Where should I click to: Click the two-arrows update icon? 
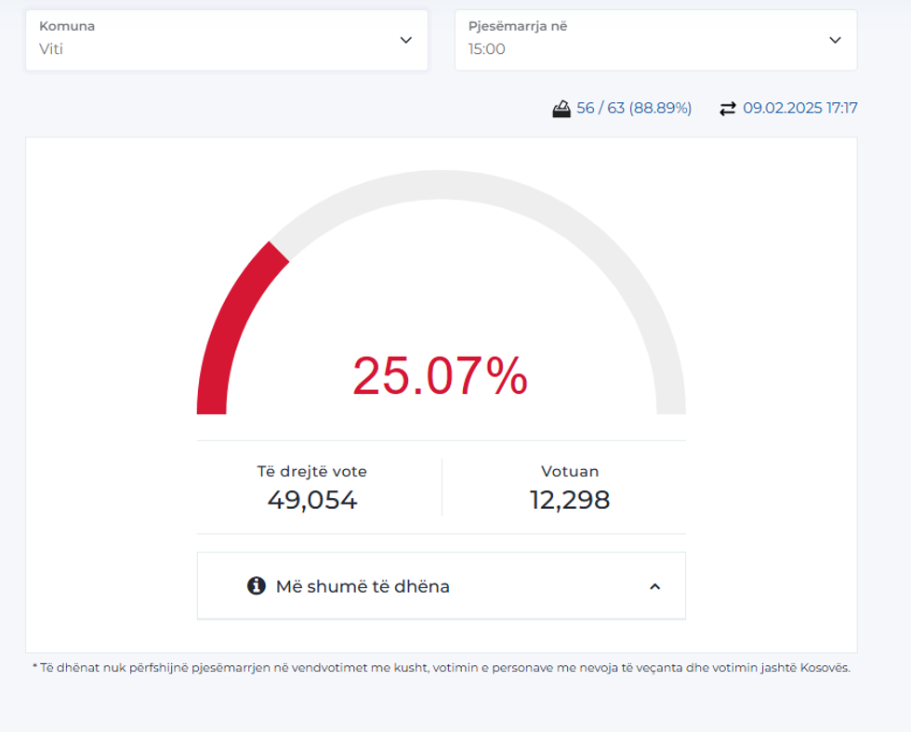(x=727, y=109)
